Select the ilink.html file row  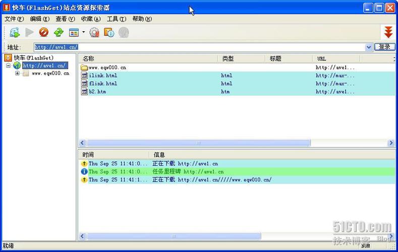[237, 76]
